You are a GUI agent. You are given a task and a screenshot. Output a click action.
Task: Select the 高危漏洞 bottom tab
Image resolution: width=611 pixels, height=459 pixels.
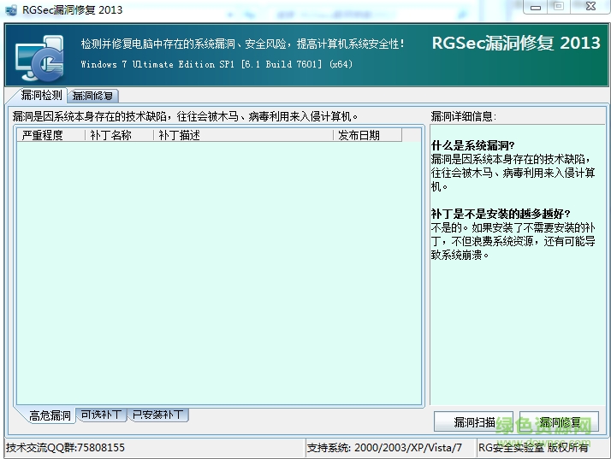pyautogui.click(x=49, y=415)
